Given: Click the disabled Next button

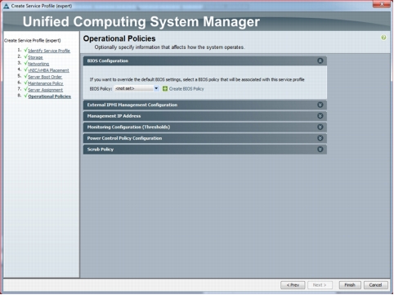Looking at the screenshot, I should [x=320, y=285].
